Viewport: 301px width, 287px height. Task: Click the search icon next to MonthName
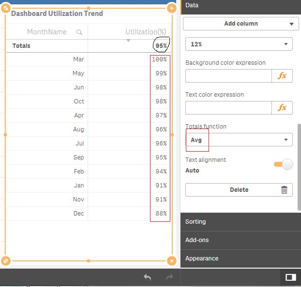[79, 32]
